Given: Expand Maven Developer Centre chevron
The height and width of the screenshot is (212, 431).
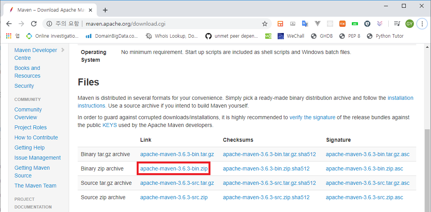Looking at the screenshot, I should [63, 50].
